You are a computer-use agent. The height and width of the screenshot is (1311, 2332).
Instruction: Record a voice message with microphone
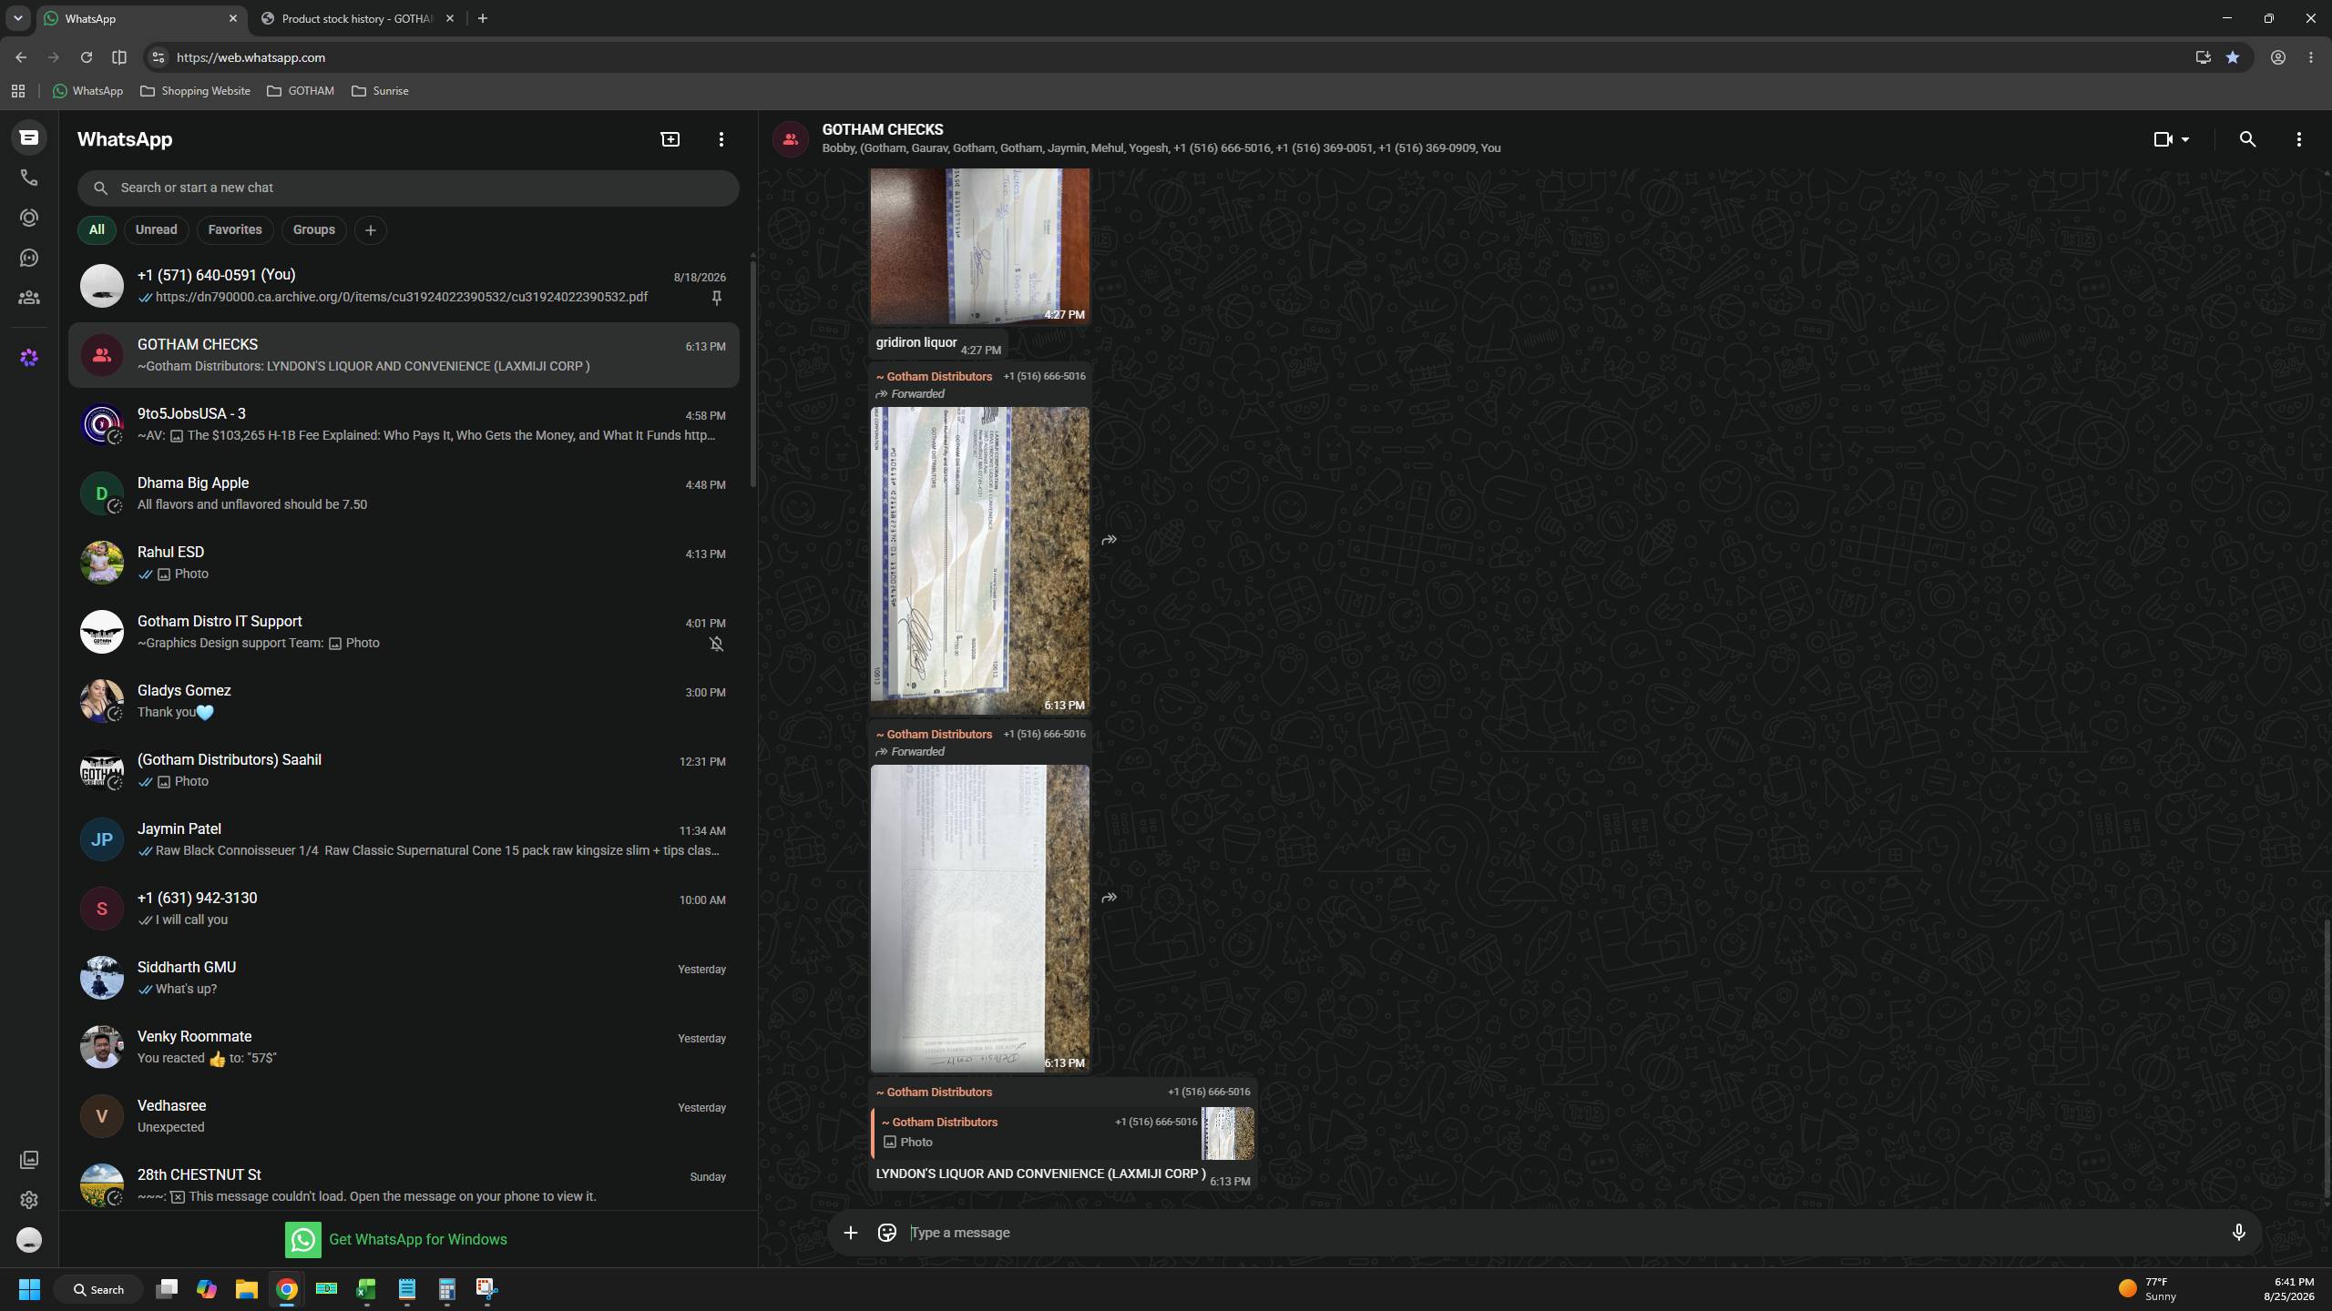coord(2238,1233)
